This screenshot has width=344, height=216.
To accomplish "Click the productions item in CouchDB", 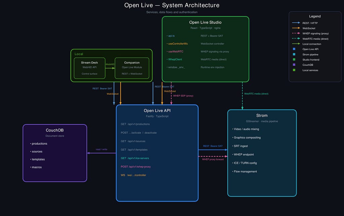I will 39,144.
